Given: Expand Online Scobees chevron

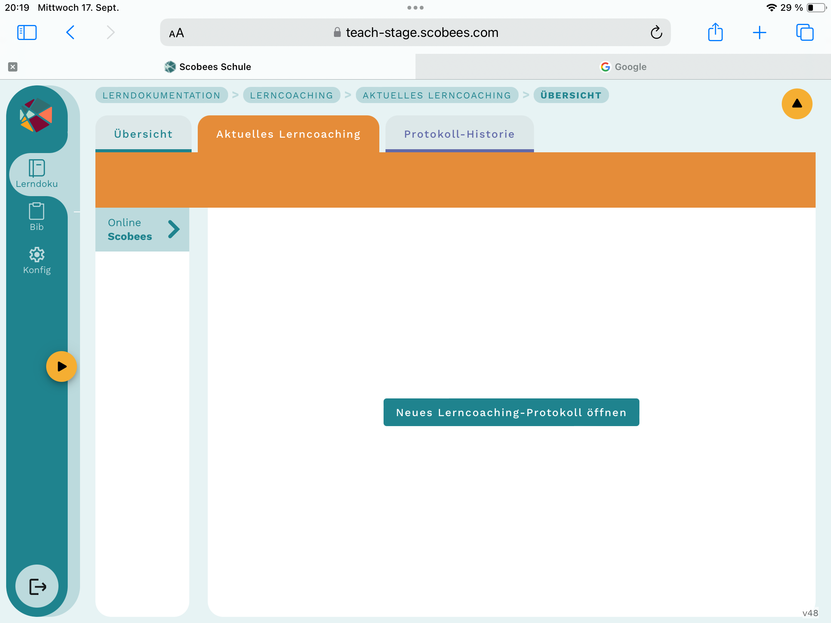Looking at the screenshot, I should [174, 230].
